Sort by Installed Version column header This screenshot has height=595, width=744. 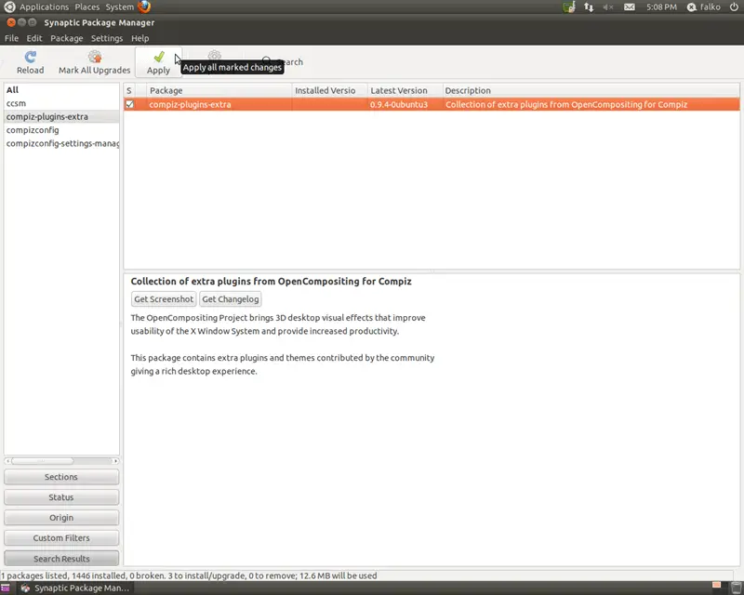330,90
